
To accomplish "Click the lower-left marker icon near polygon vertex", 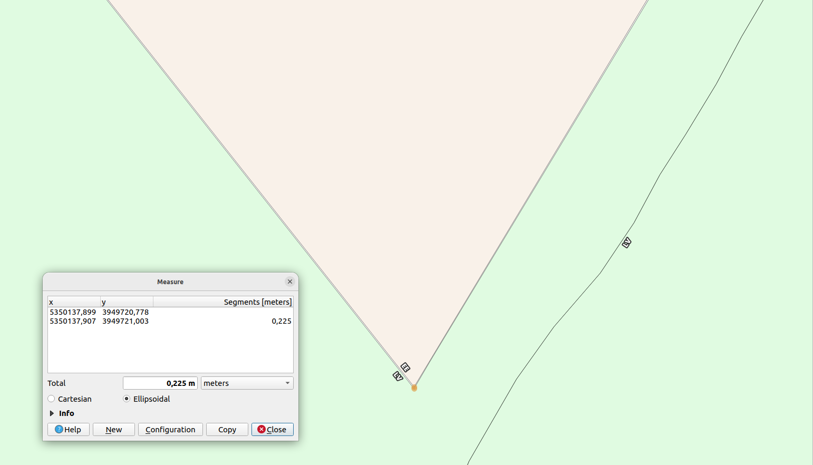I will [398, 376].
